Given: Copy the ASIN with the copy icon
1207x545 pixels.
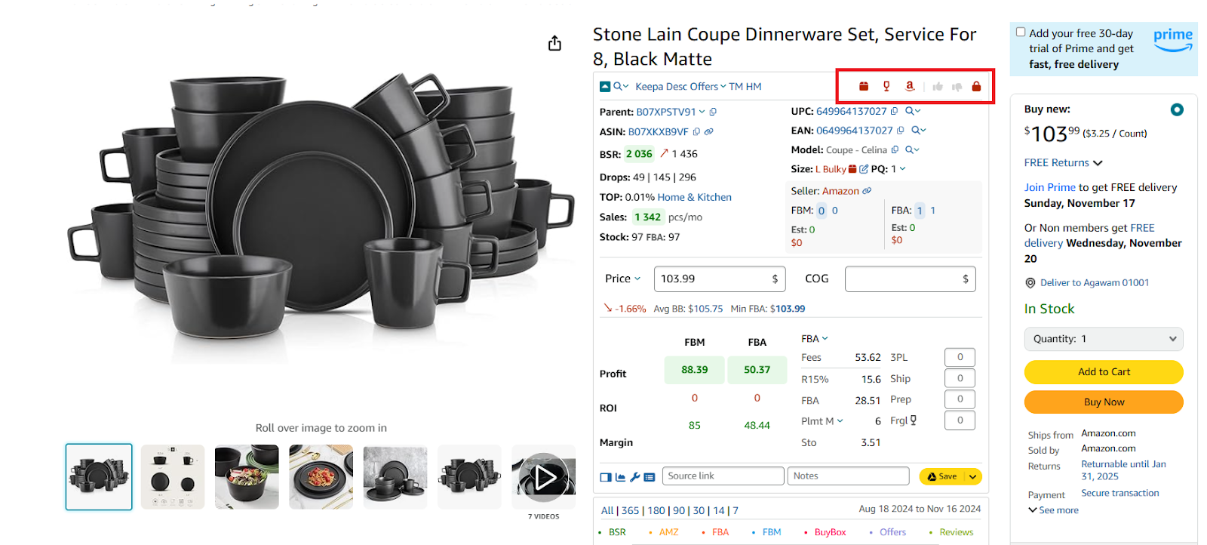Looking at the screenshot, I should pos(696,132).
